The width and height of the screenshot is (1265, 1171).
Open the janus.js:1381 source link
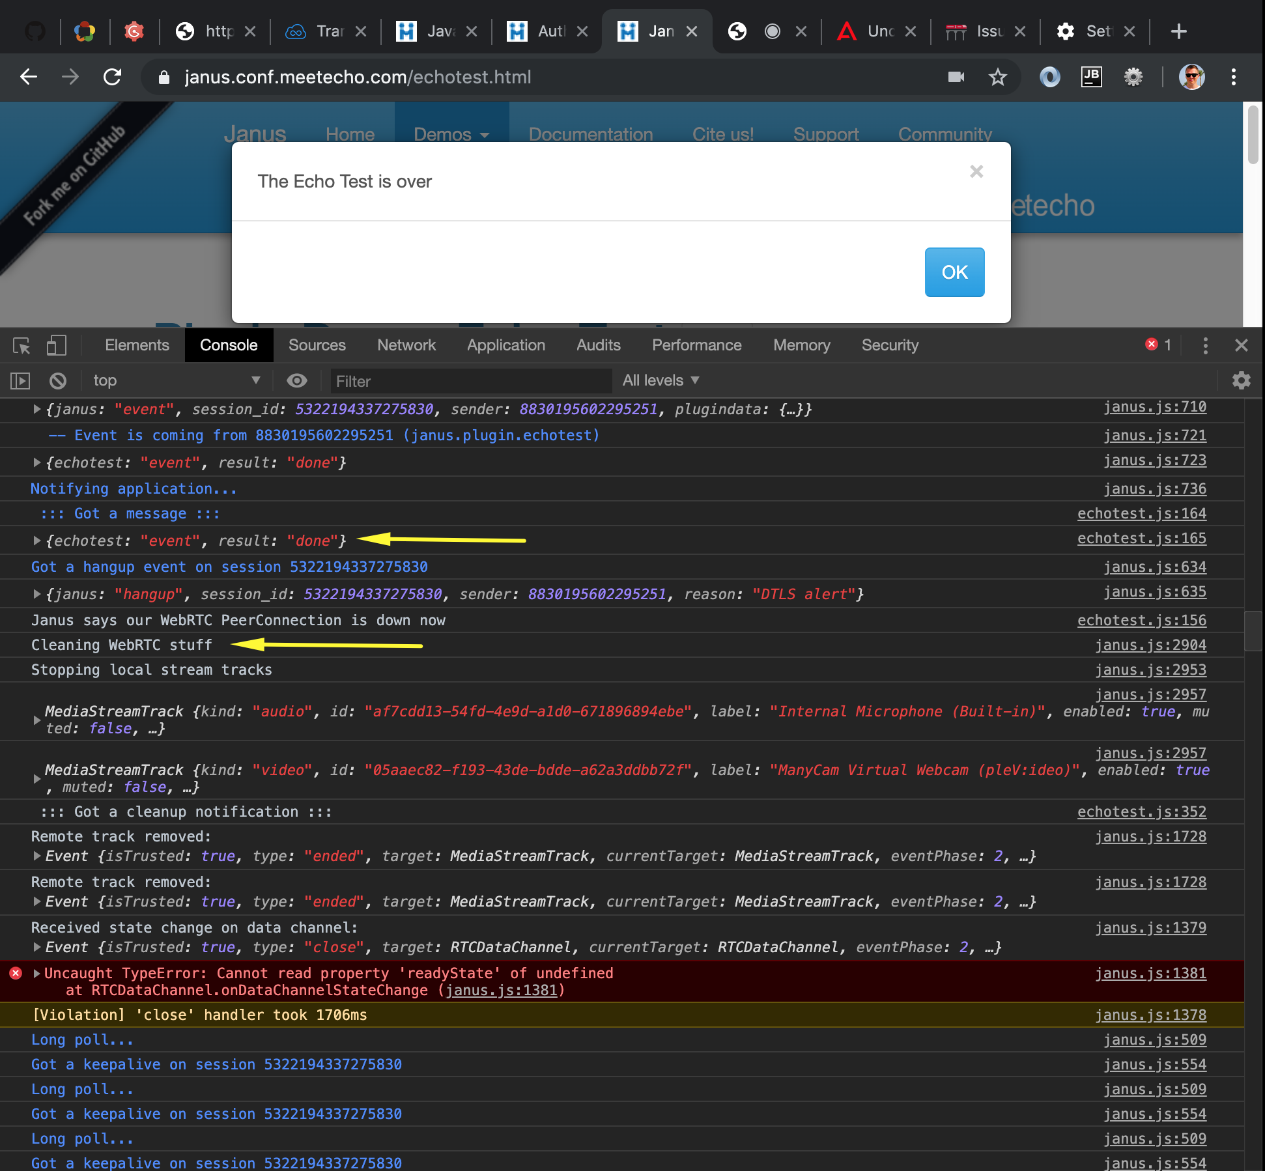tap(1152, 973)
